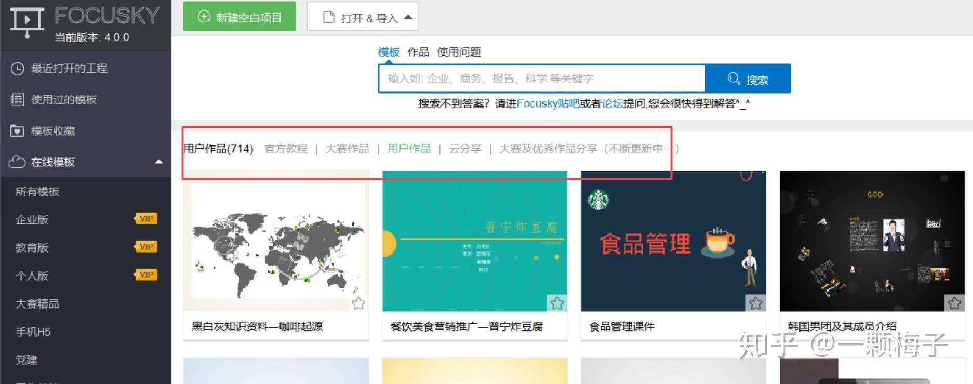Open the 论坛 link
Screen dimensions: 973x384
[612, 103]
